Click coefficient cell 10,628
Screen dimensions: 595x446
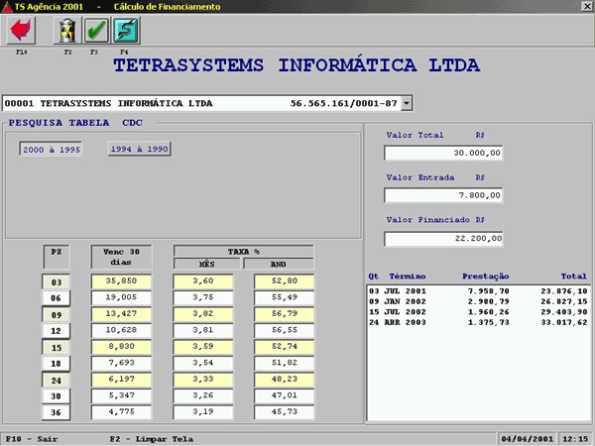(121, 330)
